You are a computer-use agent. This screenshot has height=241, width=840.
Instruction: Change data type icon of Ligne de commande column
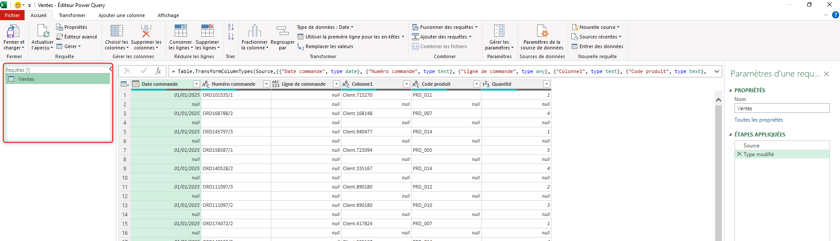tap(276, 84)
